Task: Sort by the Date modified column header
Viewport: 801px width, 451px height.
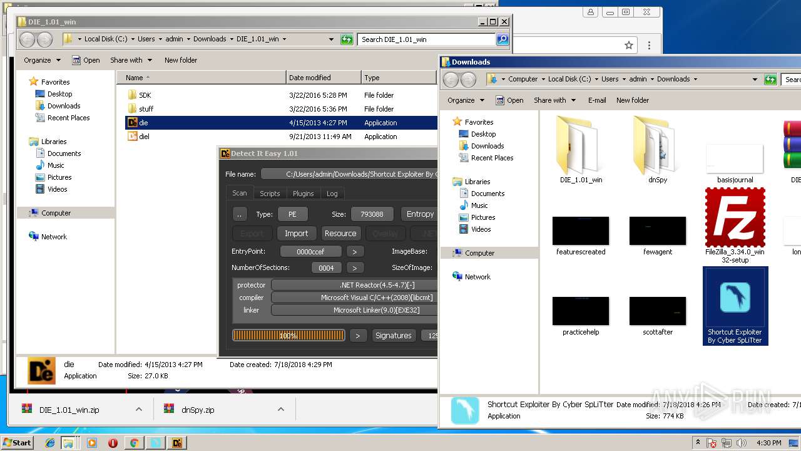Action: coord(324,78)
